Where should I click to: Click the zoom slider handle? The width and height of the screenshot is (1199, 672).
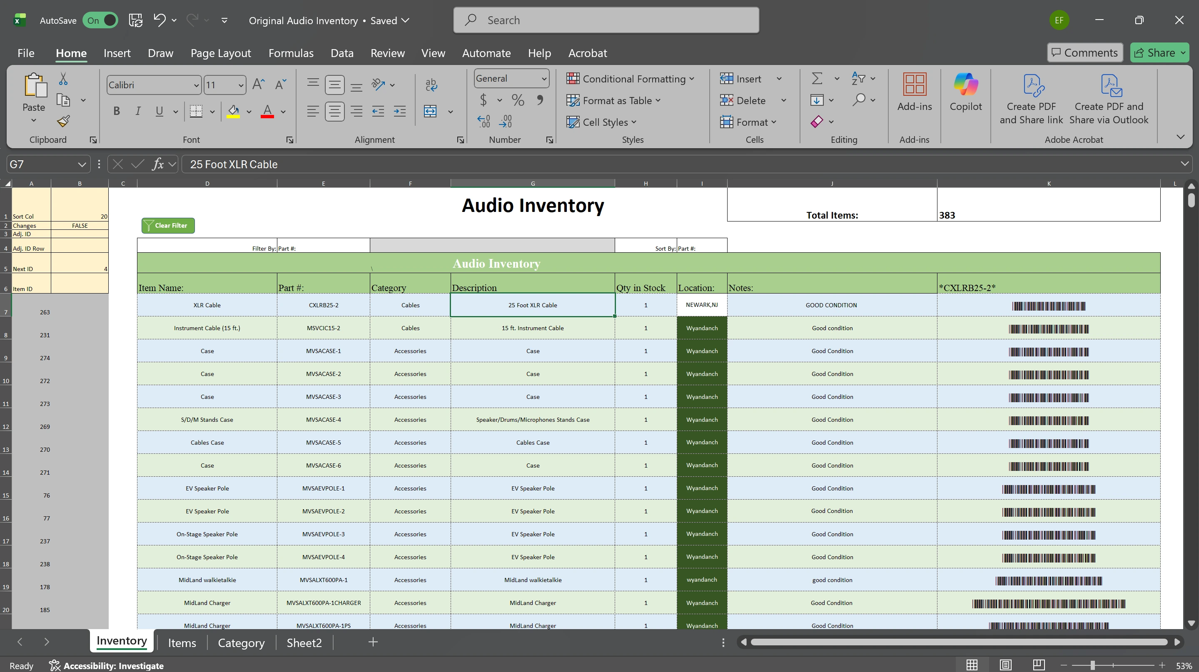click(x=1092, y=665)
